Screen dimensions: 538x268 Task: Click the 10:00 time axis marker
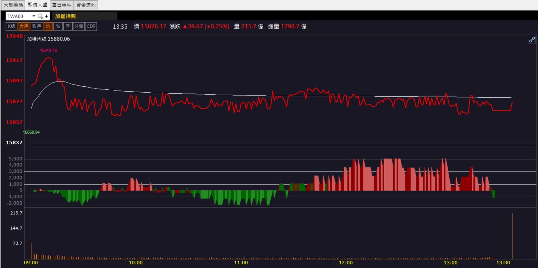click(x=136, y=263)
